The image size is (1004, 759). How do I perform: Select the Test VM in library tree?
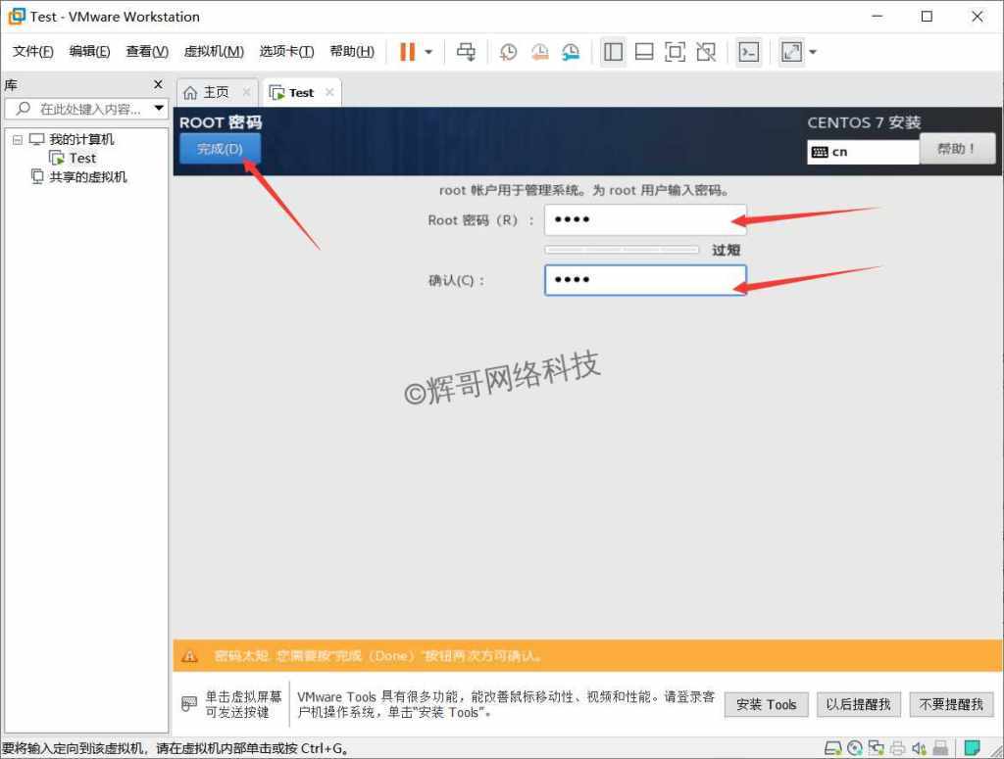pyautogui.click(x=82, y=158)
